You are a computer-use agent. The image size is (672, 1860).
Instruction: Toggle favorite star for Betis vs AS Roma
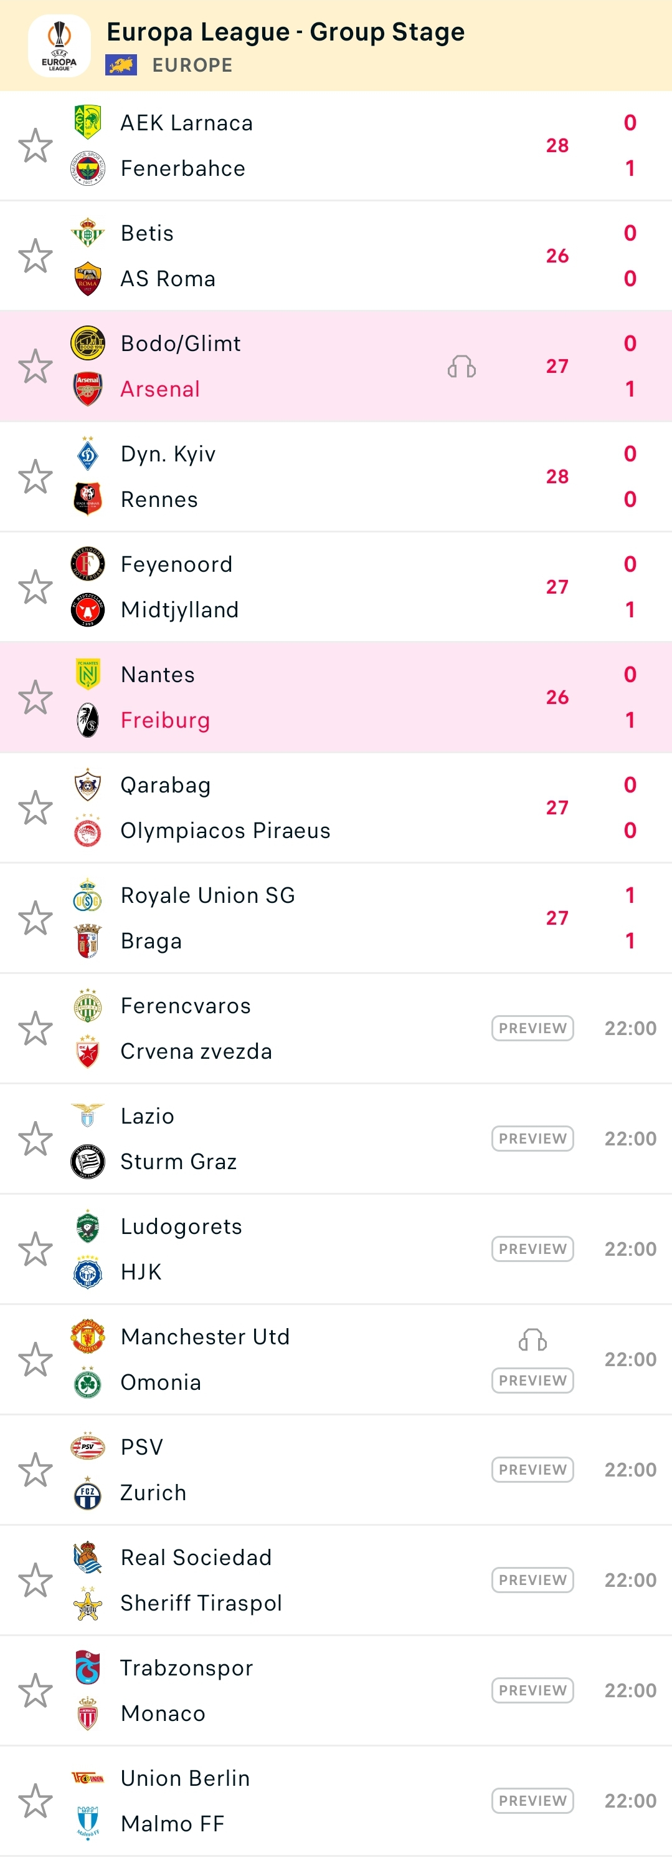coord(35,256)
